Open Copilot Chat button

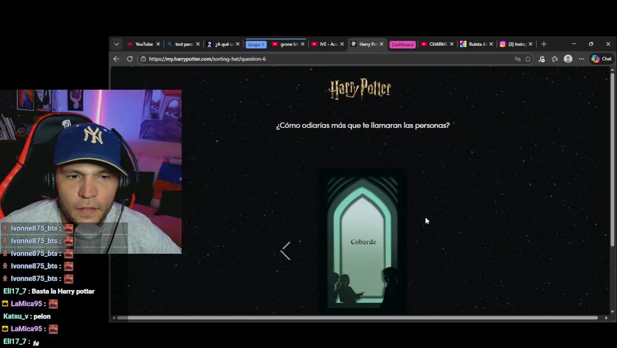click(602, 59)
